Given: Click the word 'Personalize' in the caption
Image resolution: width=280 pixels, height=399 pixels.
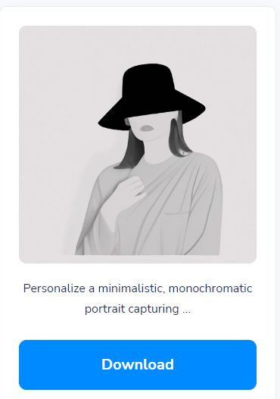Looking at the screenshot, I should (54, 288).
